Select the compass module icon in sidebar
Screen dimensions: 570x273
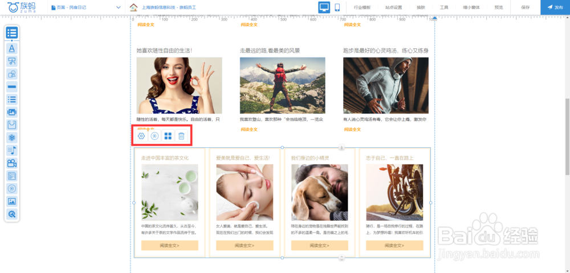click(12, 188)
